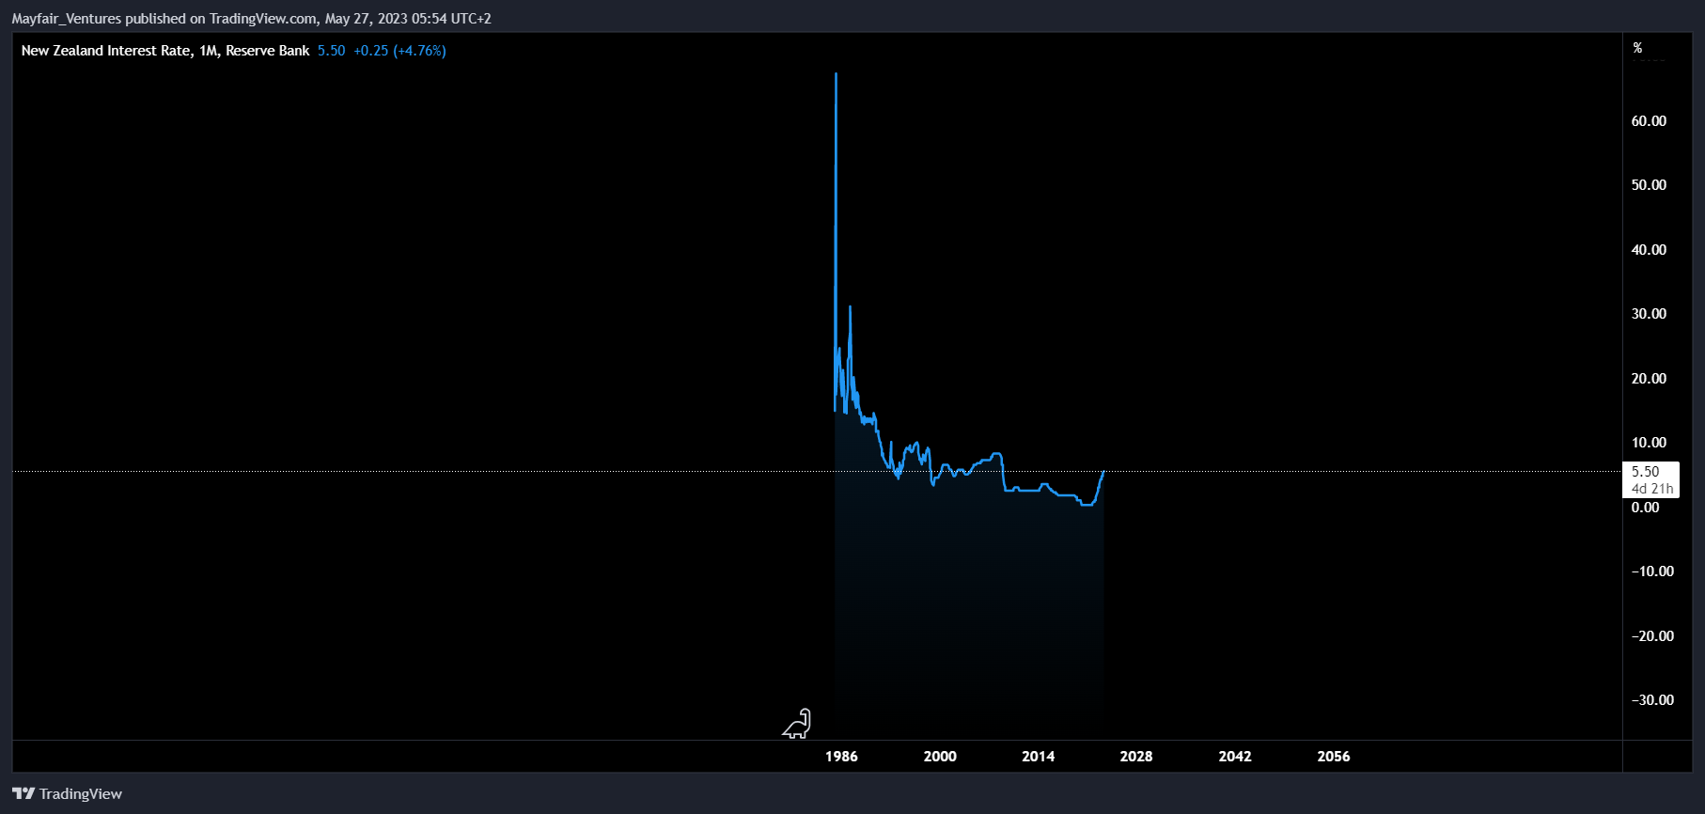
Task: Click the tall blue spike peak near 1986
Action: pyautogui.click(x=836, y=74)
